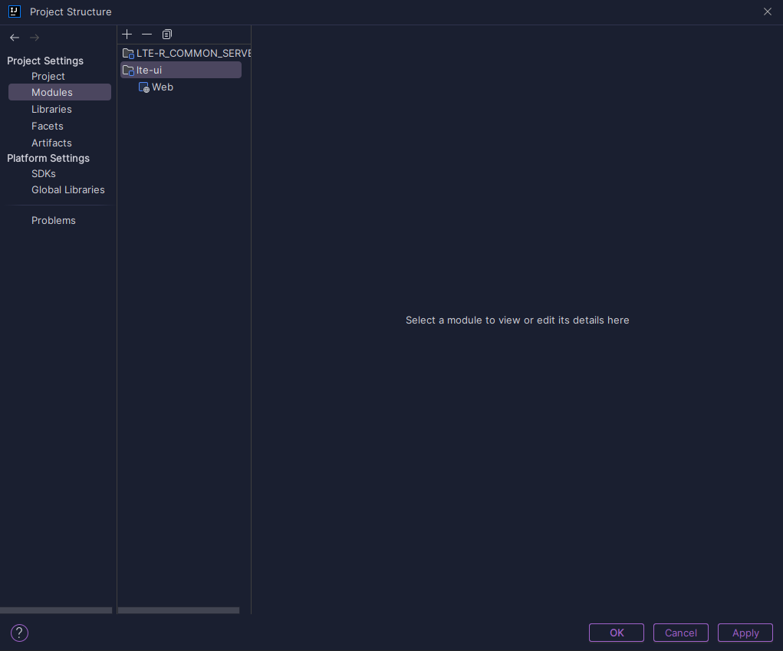Click the LTE-R_COMMON_SERVE module folder icon

coord(128,53)
